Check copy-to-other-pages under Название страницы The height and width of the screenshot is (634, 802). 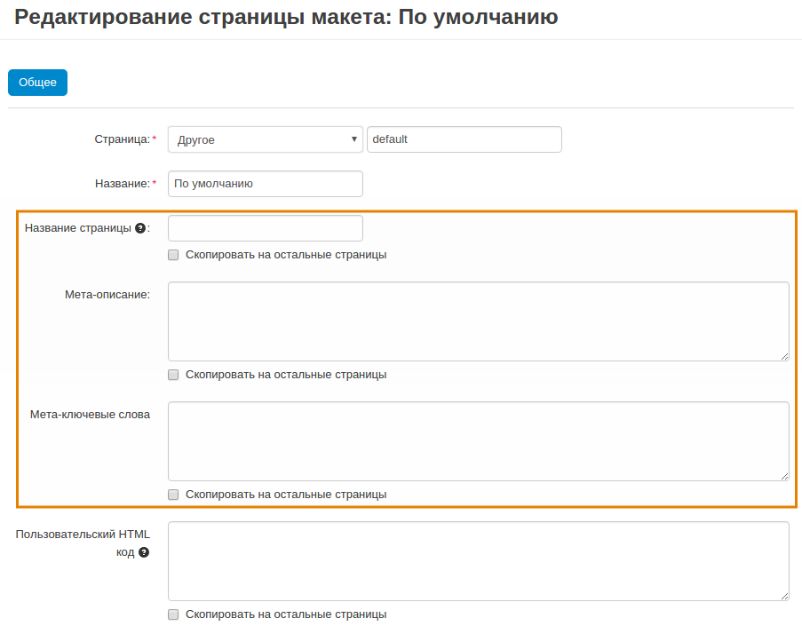click(x=173, y=255)
